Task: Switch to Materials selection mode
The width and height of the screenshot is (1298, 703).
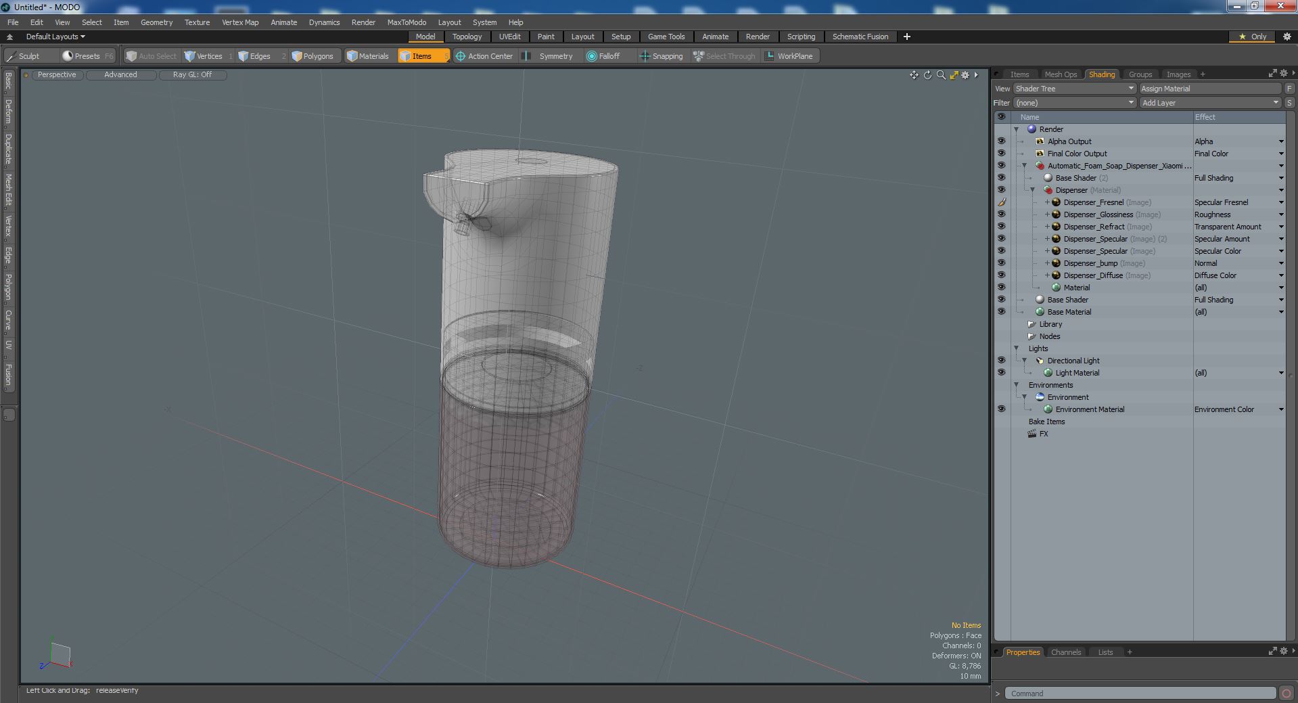Action: tap(369, 56)
